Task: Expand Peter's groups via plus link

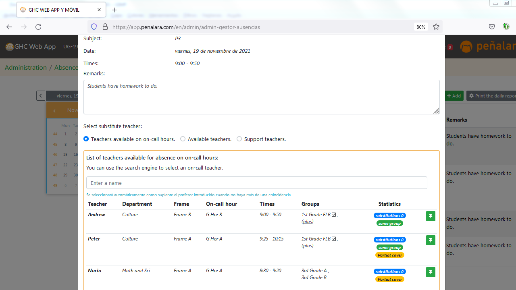Action: coord(307,246)
